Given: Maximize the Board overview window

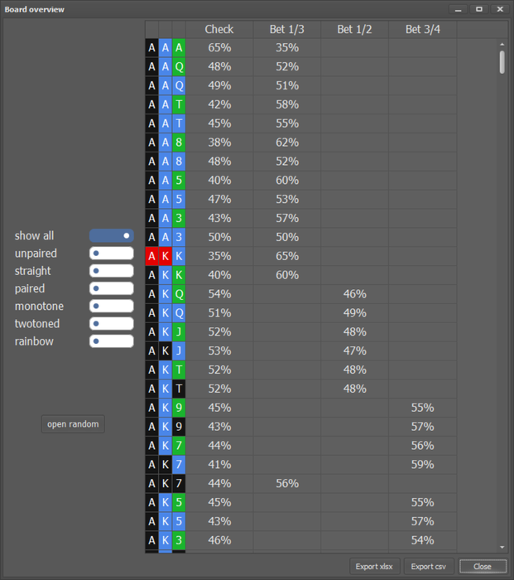Looking at the screenshot, I should click(479, 9).
